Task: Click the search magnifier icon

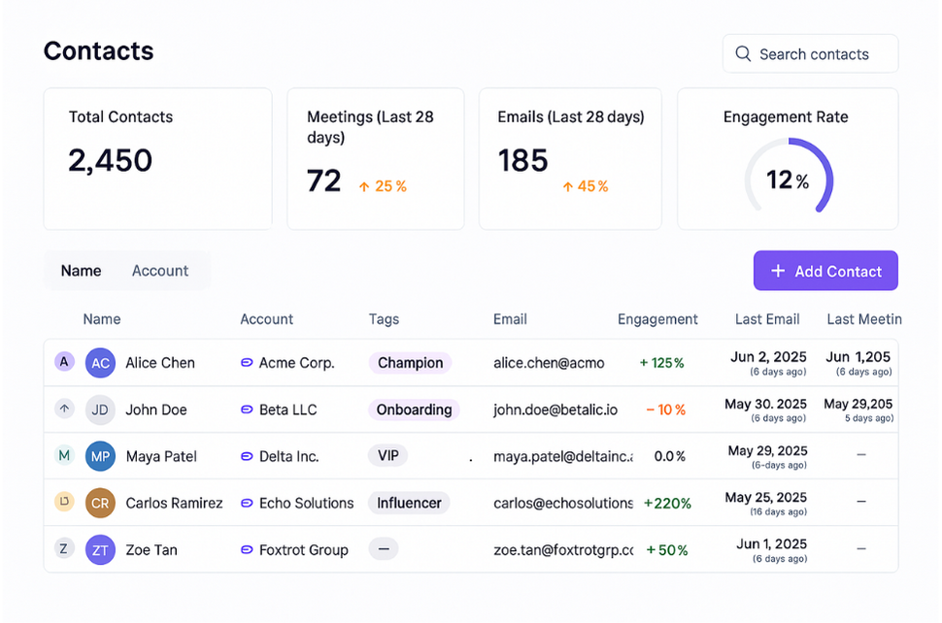Action: (x=743, y=54)
